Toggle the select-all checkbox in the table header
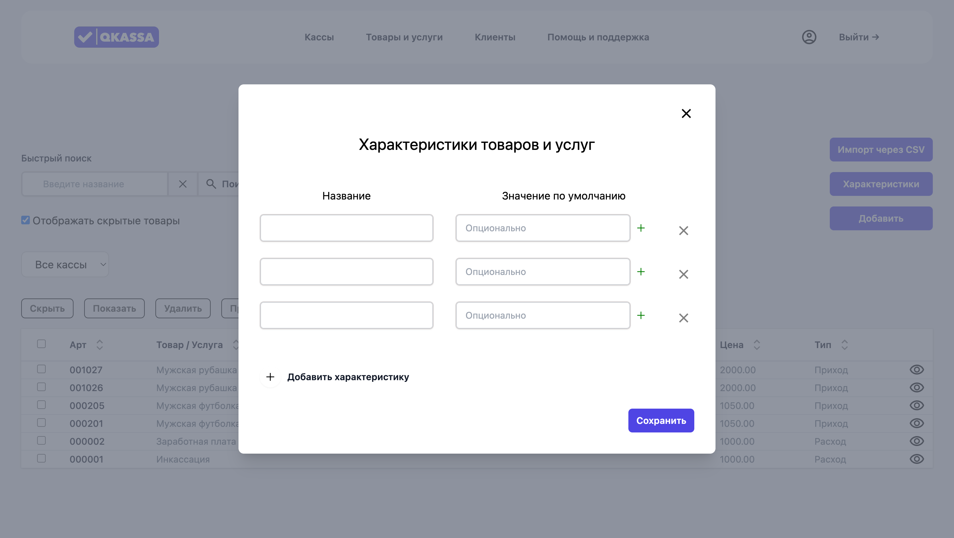The image size is (954, 538). click(41, 344)
